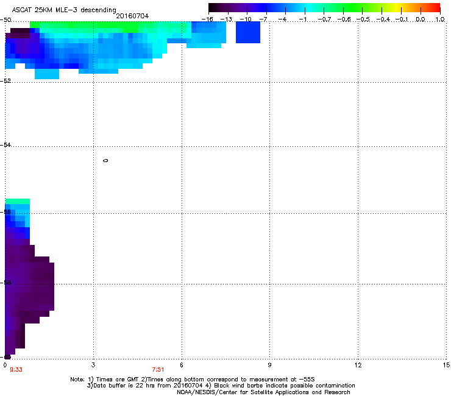Click the latitude axis label '-50'
The image size is (451, 396).
(x=5, y=20)
